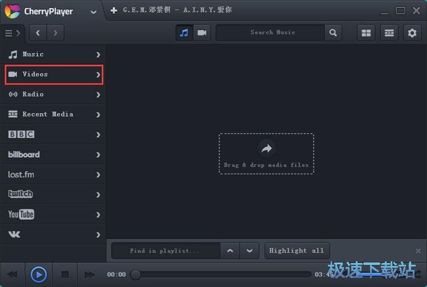The width and height of the screenshot is (427, 287).
Task: Expand the Recent Media chevron
Action: tap(98, 114)
